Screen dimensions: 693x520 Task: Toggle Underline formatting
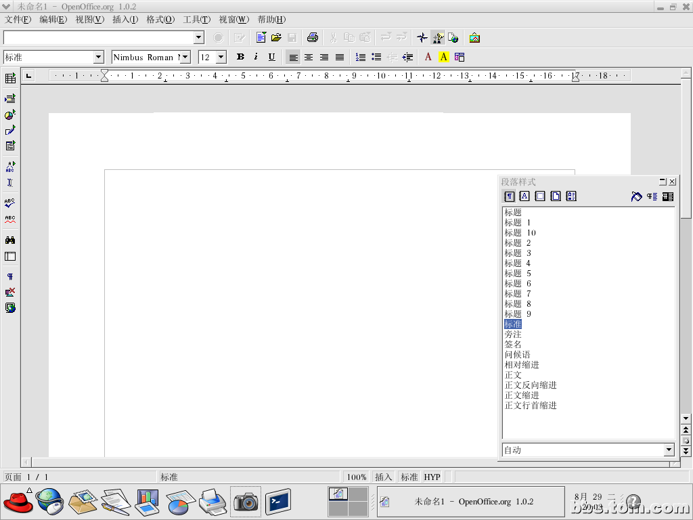271,58
